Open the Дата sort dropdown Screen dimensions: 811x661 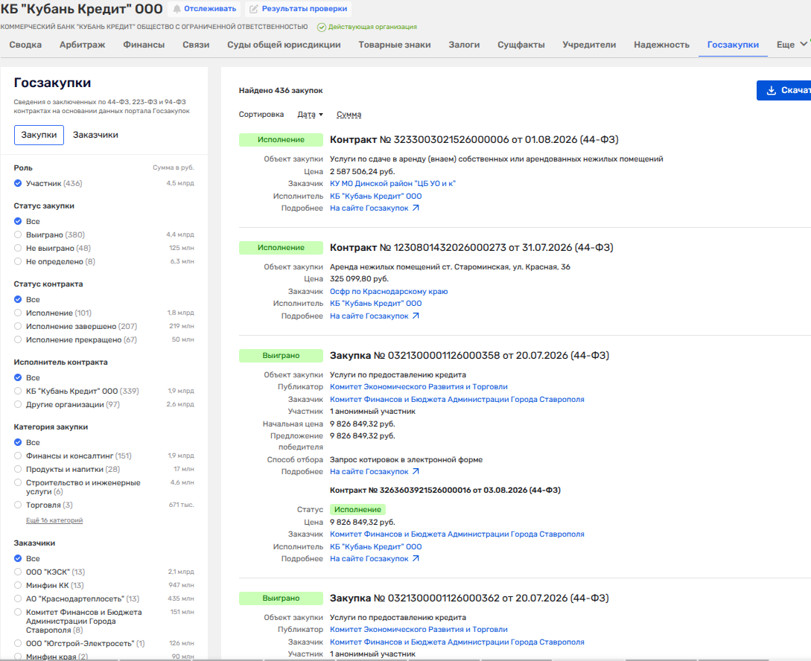pos(310,114)
